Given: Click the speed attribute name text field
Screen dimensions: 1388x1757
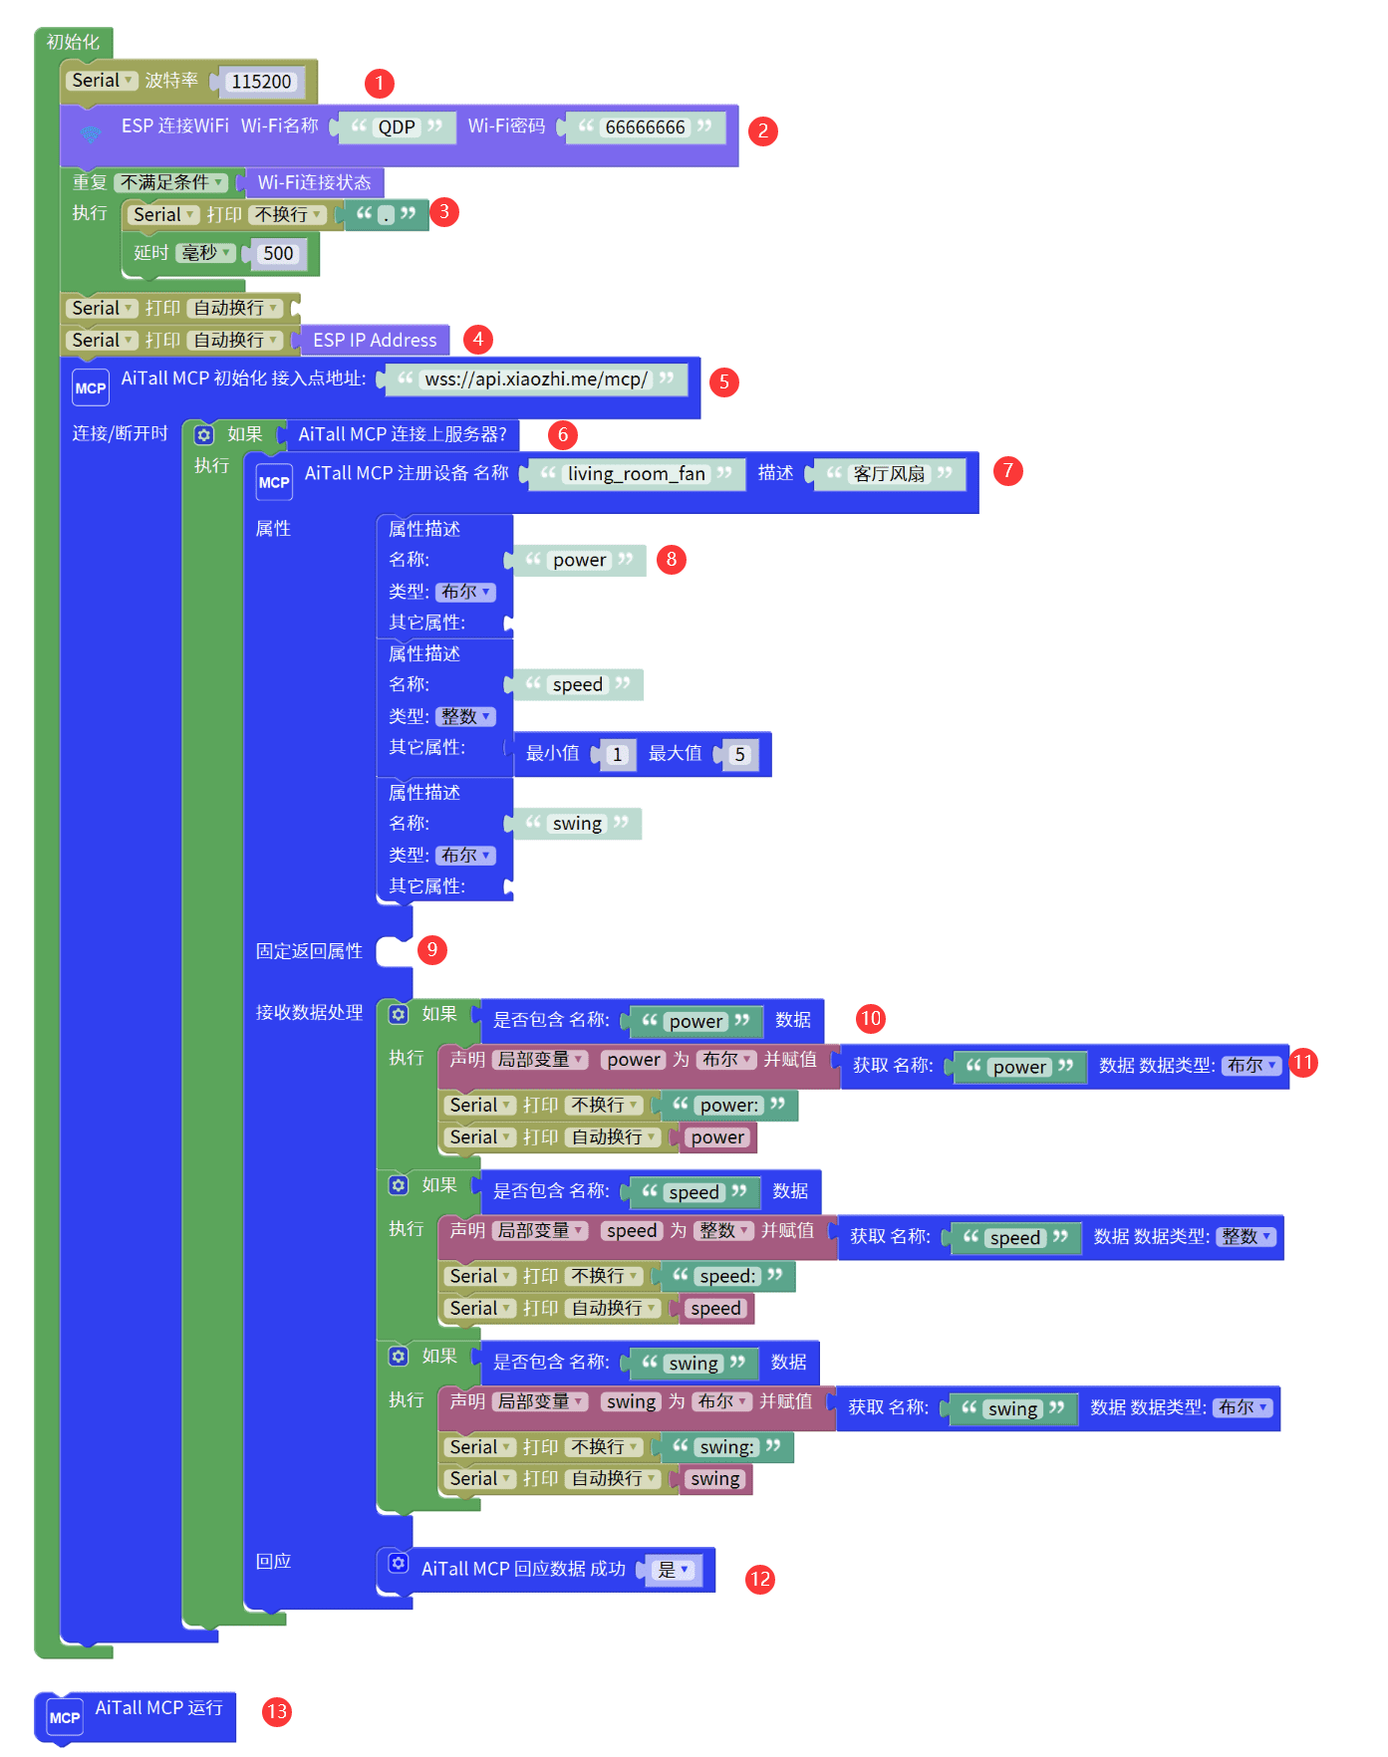Looking at the screenshot, I should tap(577, 685).
